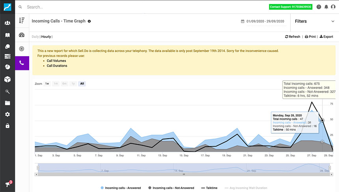Set zoom to All

click(82, 84)
